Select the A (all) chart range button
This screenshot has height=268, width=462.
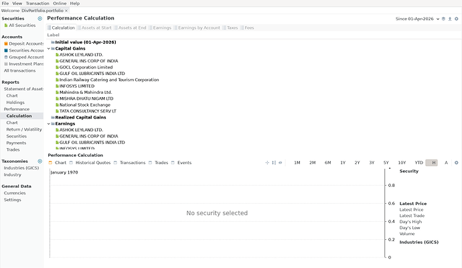[x=446, y=163]
